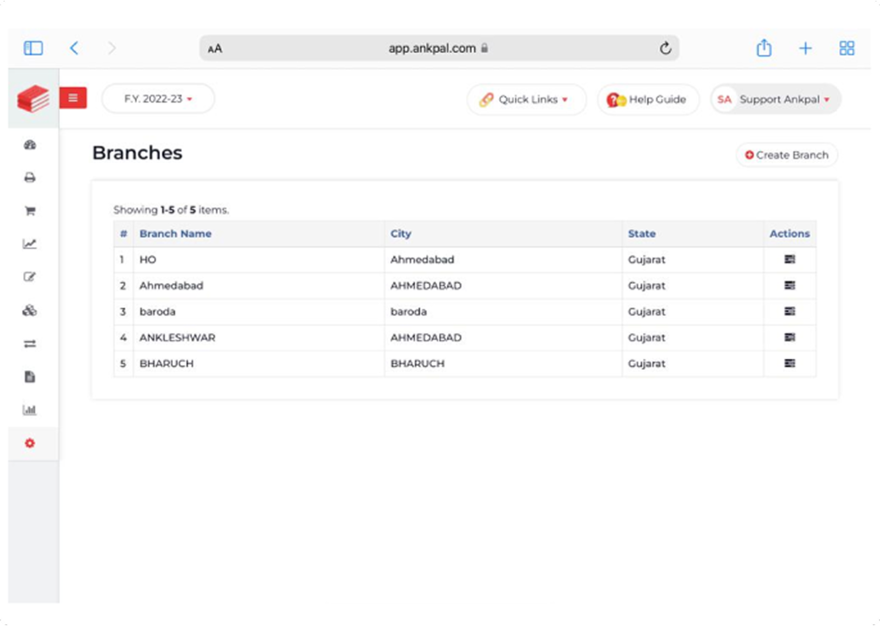Screen dimensions: 880x626
Task: Expand the F.Y. 2022-23 dropdown
Action: [158, 99]
